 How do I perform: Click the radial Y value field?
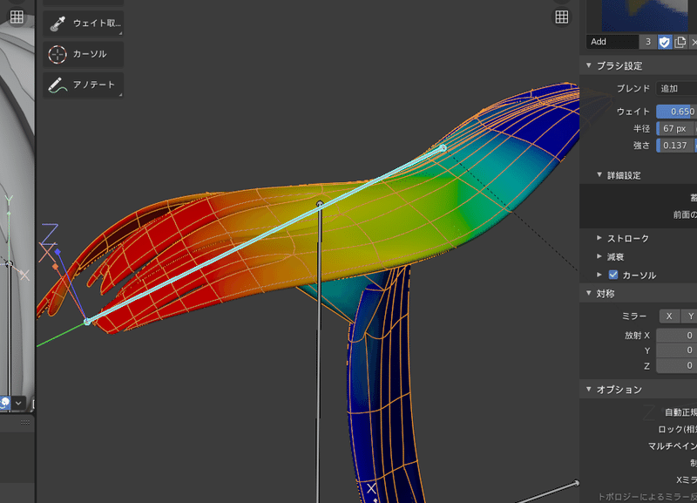pos(677,350)
